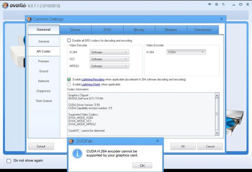The width and height of the screenshot is (252, 172).
Task: Close the Common Settings dialog
Action: (x=221, y=19)
